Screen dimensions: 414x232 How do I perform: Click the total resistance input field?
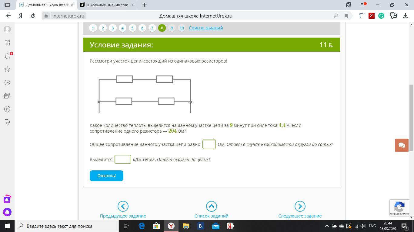tap(209, 144)
